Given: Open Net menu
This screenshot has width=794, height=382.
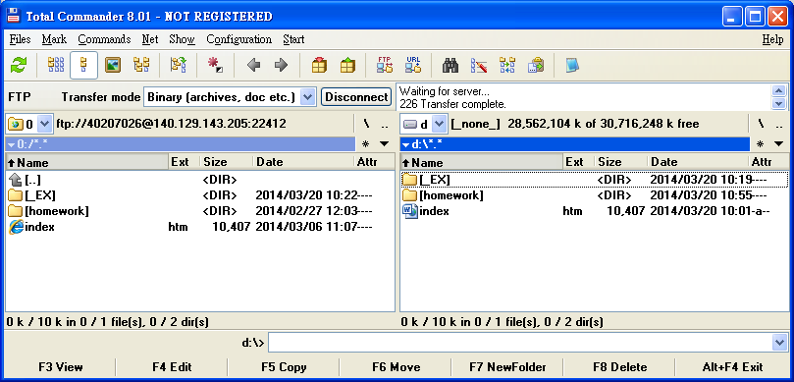Looking at the screenshot, I should point(150,39).
